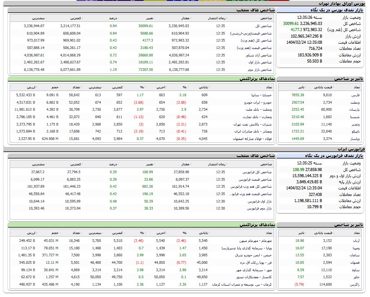Click the 'تاثیر' header in Farabourse impact table
370x297 pixels.
coord(301,233)
